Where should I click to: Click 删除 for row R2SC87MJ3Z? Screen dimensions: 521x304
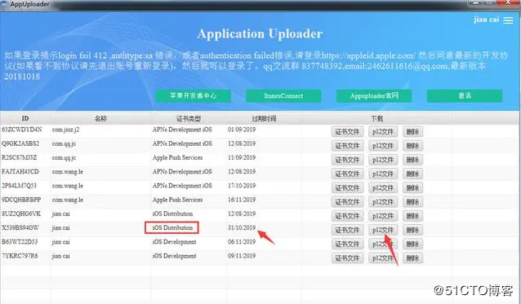pyautogui.click(x=412, y=160)
